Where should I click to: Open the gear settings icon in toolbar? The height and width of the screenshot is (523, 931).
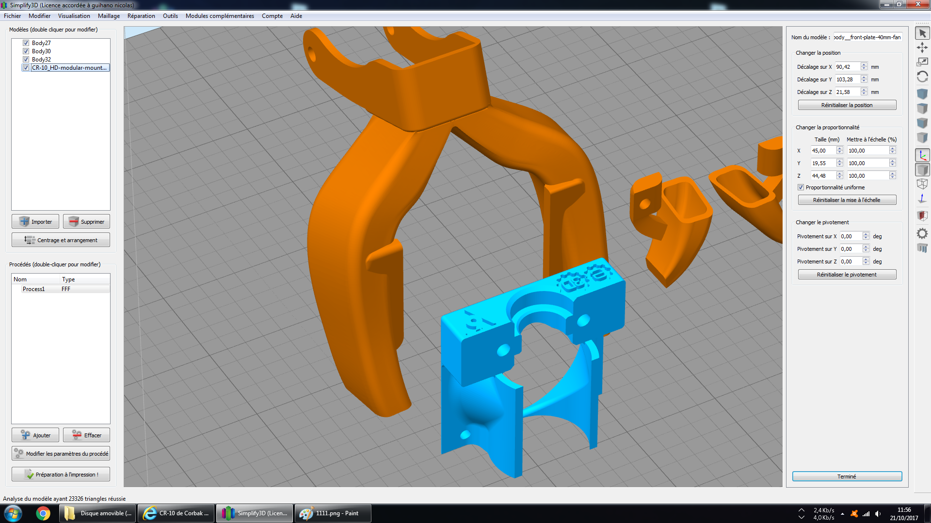pyautogui.click(x=922, y=233)
